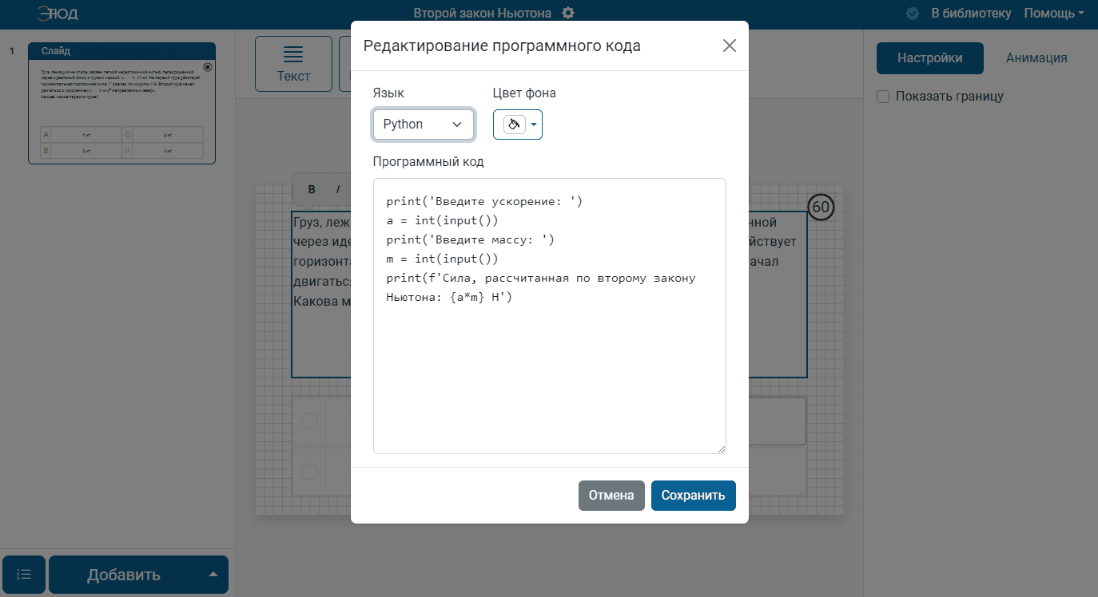Toggle italic formatting in text toolbar
1098x597 pixels.
coord(338,189)
